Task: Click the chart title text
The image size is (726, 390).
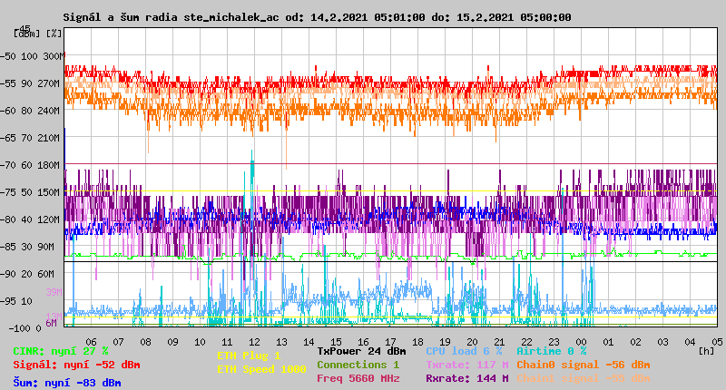Action: [x=317, y=17]
